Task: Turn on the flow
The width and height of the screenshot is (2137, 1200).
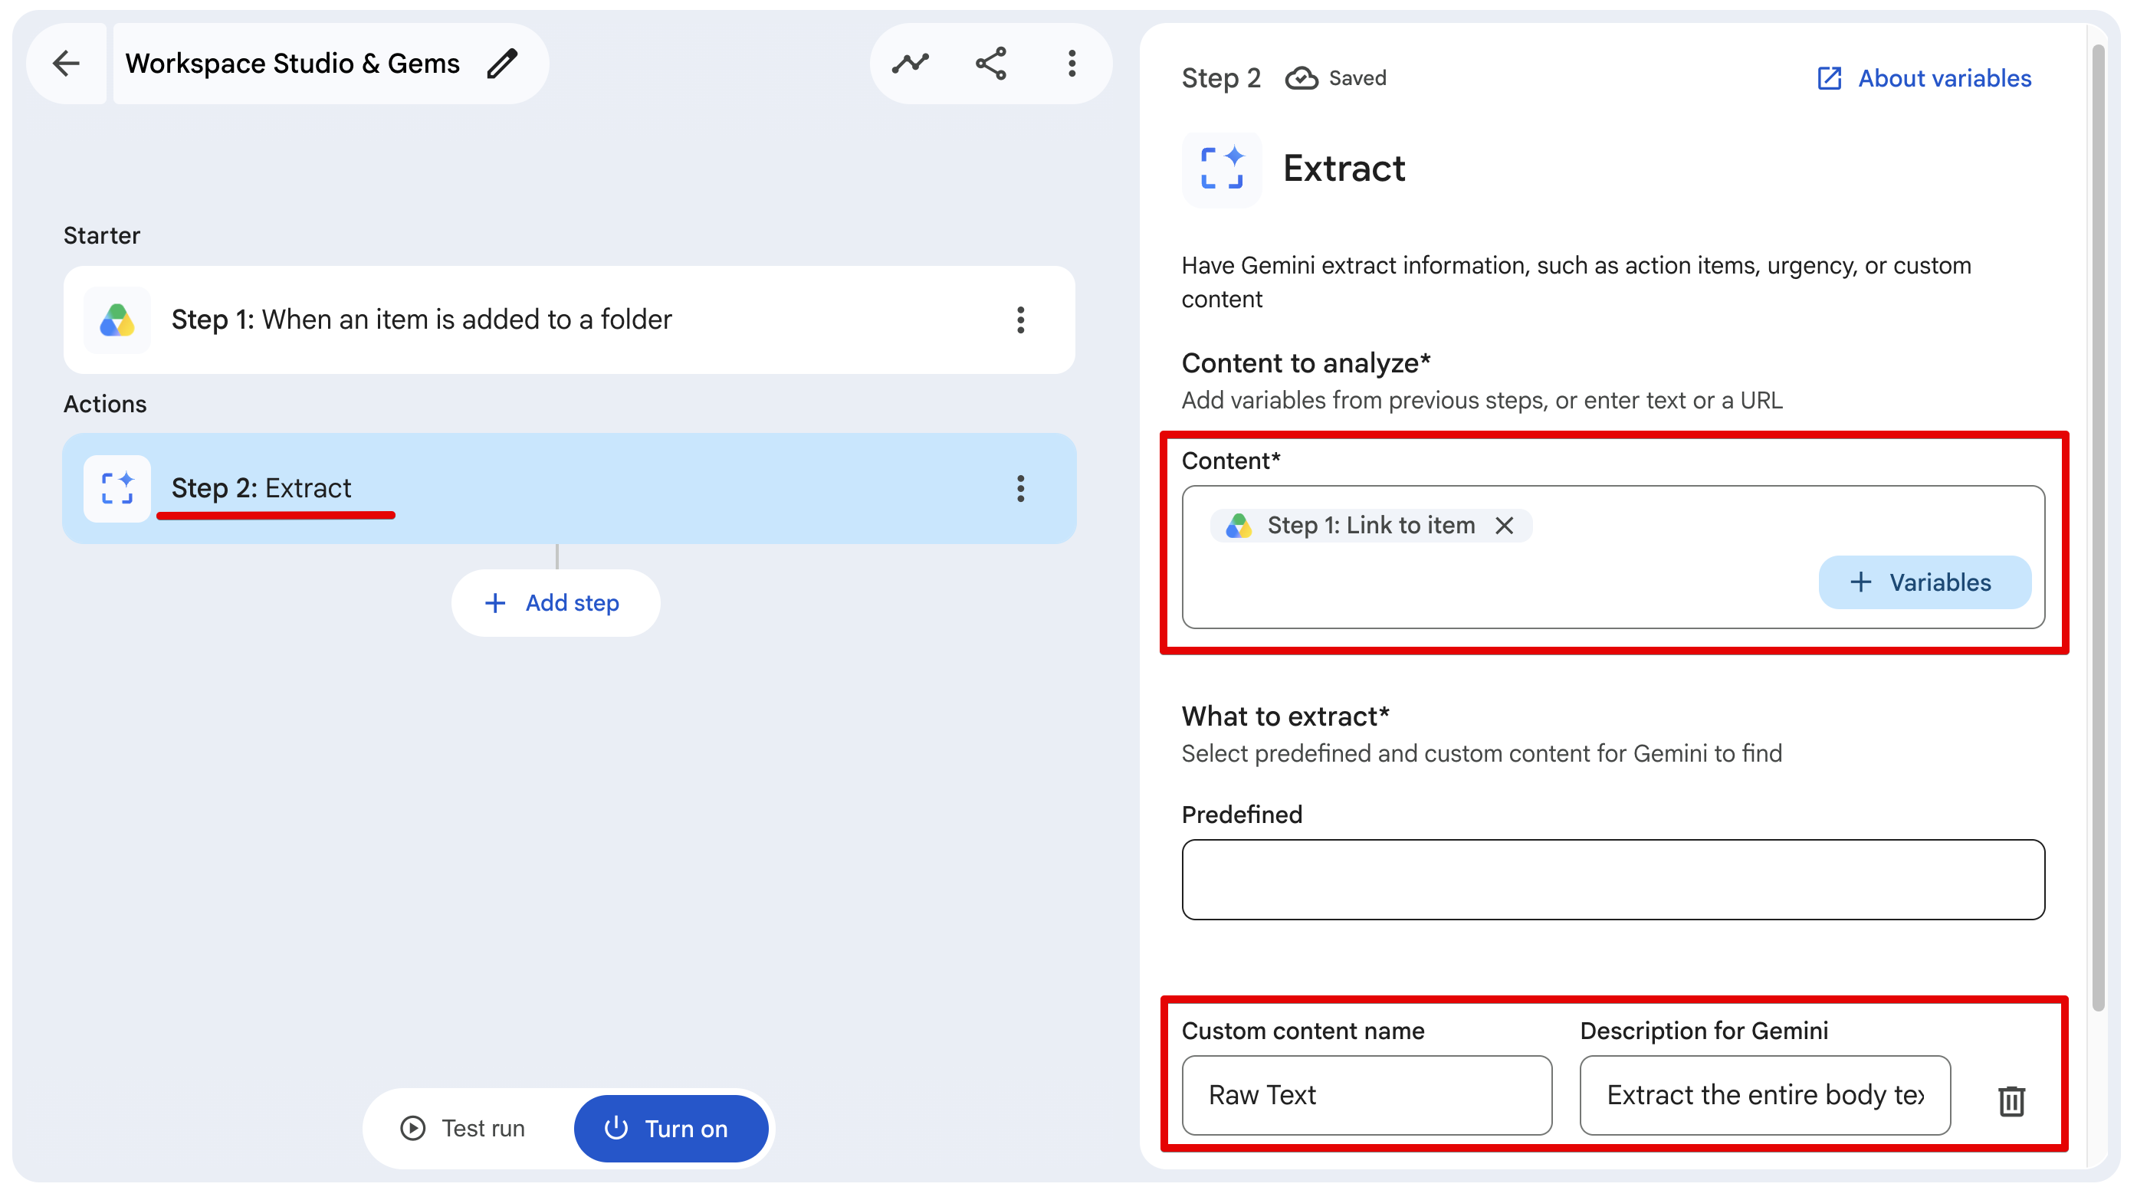Action: [x=670, y=1128]
